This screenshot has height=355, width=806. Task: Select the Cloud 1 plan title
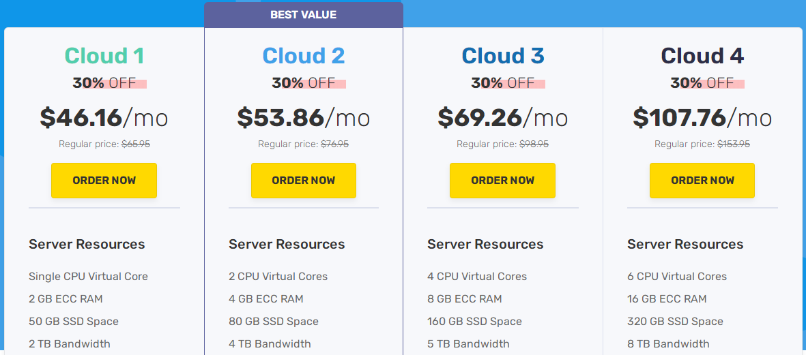click(104, 56)
